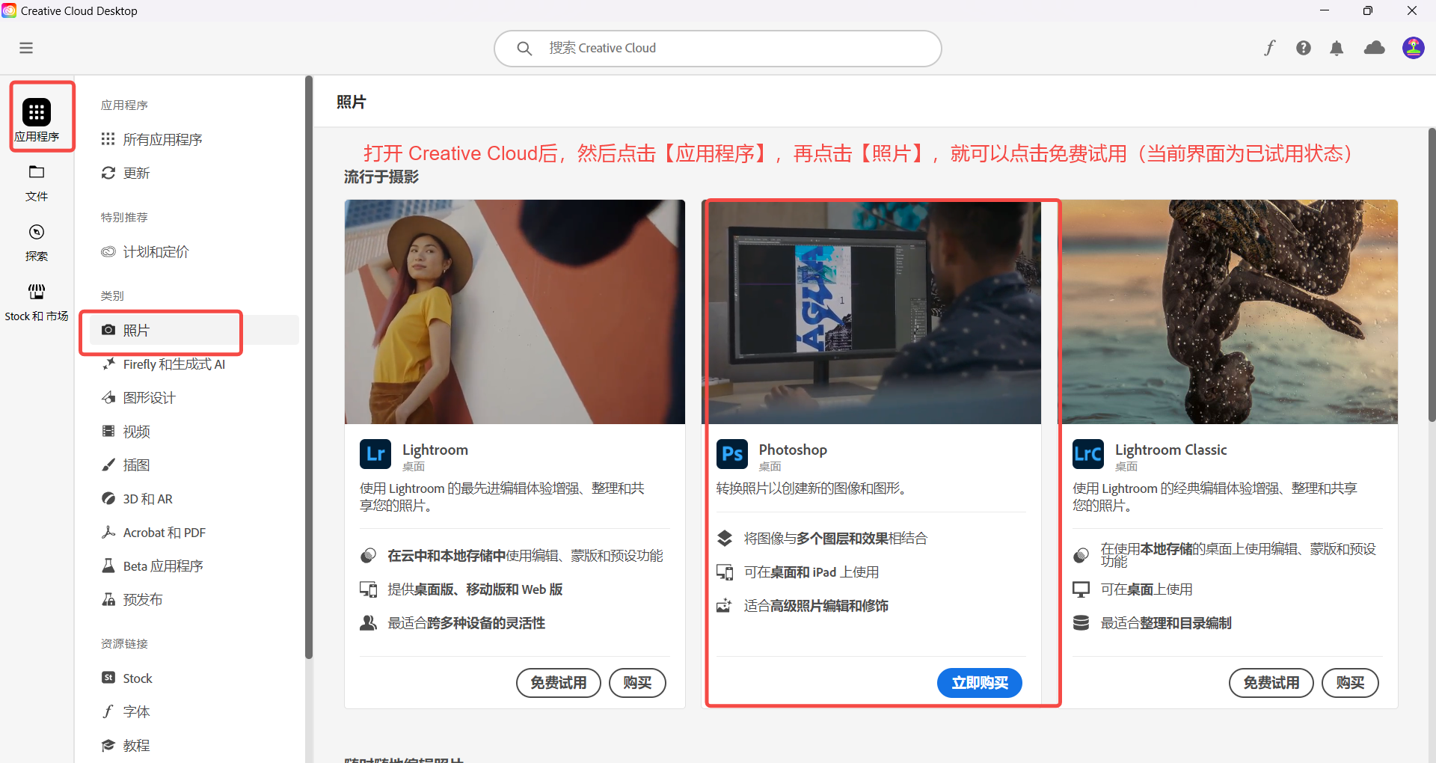The height and width of the screenshot is (763, 1436).
Task: Open the 预发布 category
Action: 194,600
